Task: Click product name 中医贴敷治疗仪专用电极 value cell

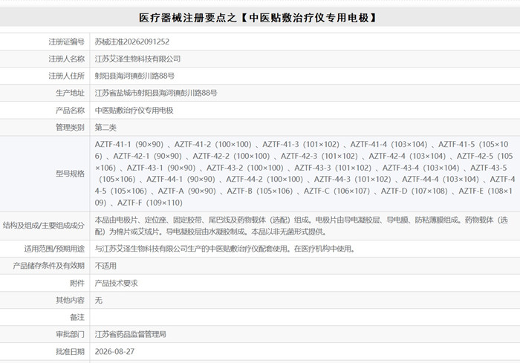Action: click(x=134, y=111)
